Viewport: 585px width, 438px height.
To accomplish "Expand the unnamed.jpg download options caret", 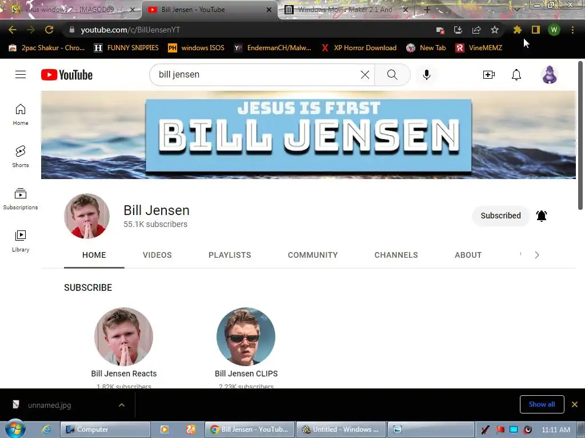I will point(122,405).
